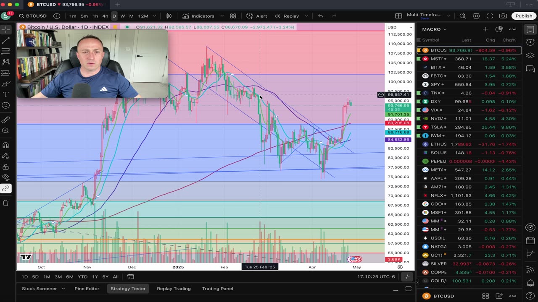
Task: Add symbol to watchlist plus icon
Action: (485, 29)
